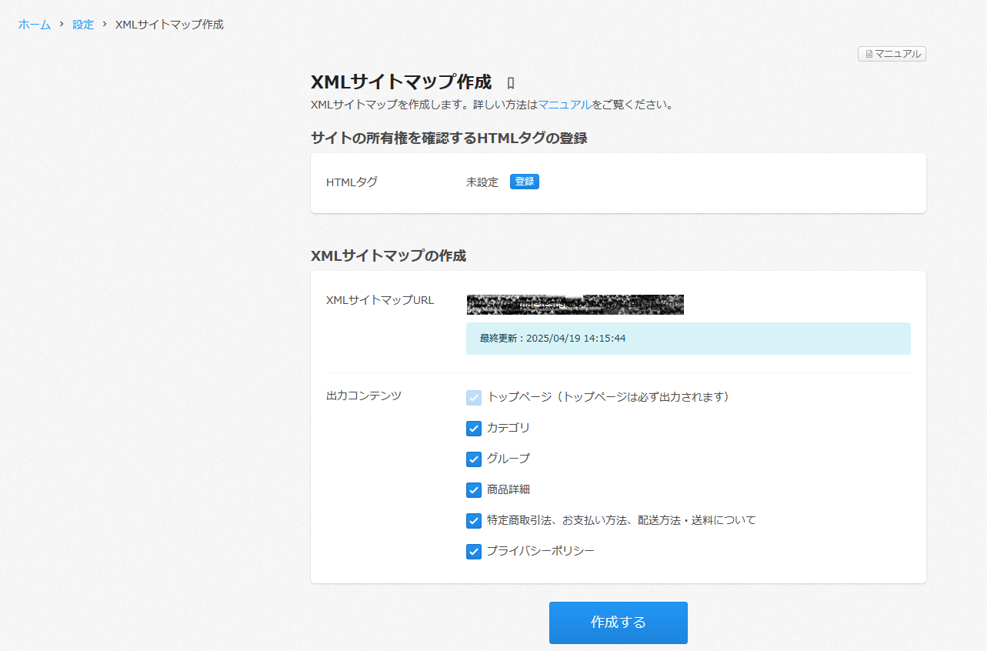Click the サイトの所有権を確認するHTMLタグの登録 heading

tap(449, 139)
